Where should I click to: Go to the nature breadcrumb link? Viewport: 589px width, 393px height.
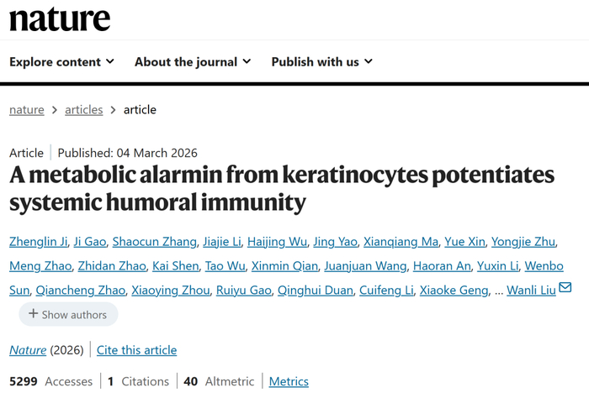(x=26, y=109)
